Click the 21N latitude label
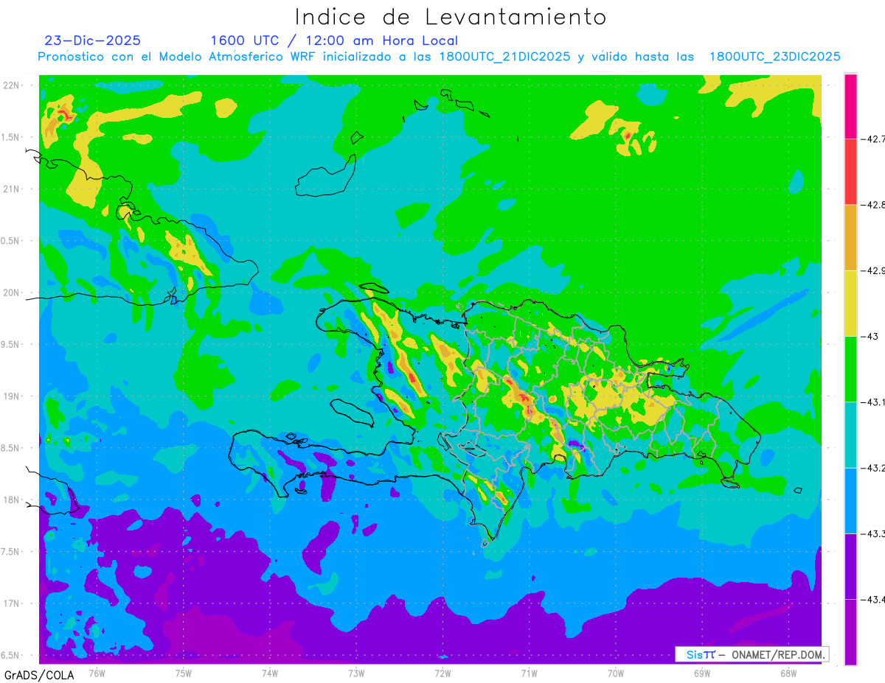 (13, 189)
